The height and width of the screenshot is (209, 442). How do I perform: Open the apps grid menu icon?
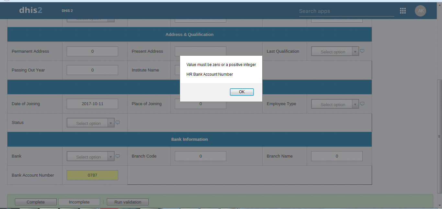click(403, 11)
